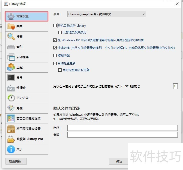The width and height of the screenshot is (183, 170).
Task: Open the 历史记录 settings page
Action: coord(27,98)
